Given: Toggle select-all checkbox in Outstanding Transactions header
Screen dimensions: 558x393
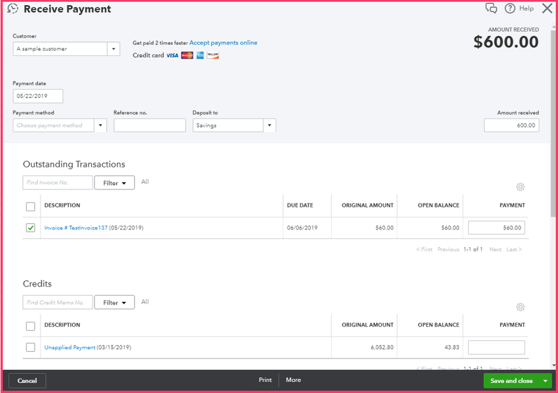Looking at the screenshot, I should coord(31,206).
